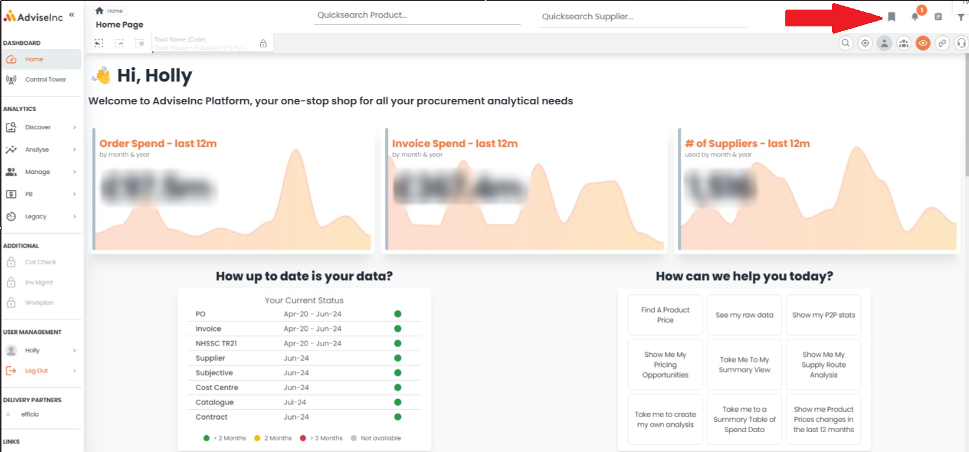Open Show my P2P stats
Viewport: 969px width, 452px height.
click(824, 315)
